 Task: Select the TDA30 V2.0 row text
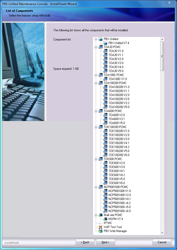click(x=116, y=59)
